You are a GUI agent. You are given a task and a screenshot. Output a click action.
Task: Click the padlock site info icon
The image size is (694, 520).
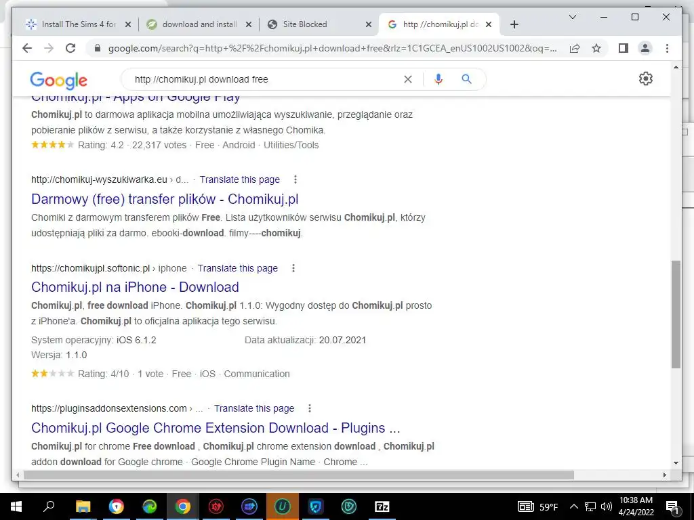click(98, 48)
